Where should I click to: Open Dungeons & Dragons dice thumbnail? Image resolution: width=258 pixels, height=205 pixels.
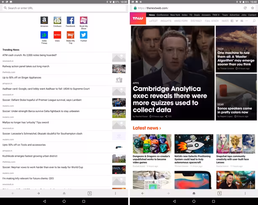point(152,144)
